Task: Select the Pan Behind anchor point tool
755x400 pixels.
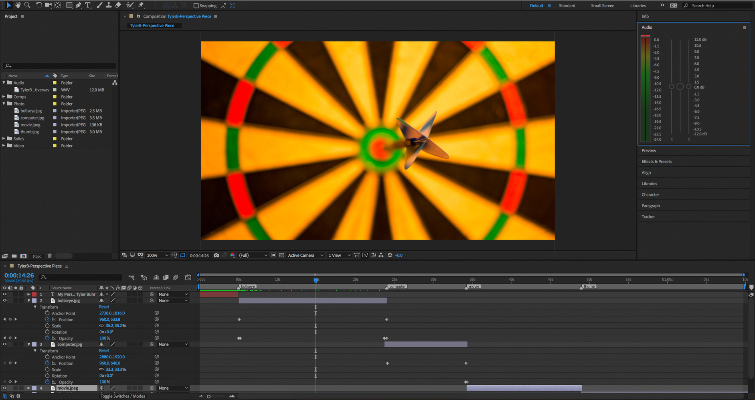Action: [58, 5]
